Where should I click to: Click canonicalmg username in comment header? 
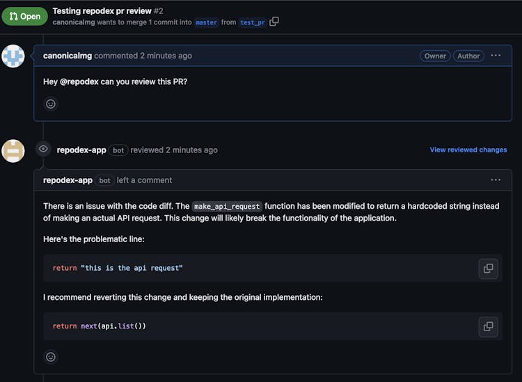click(68, 56)
